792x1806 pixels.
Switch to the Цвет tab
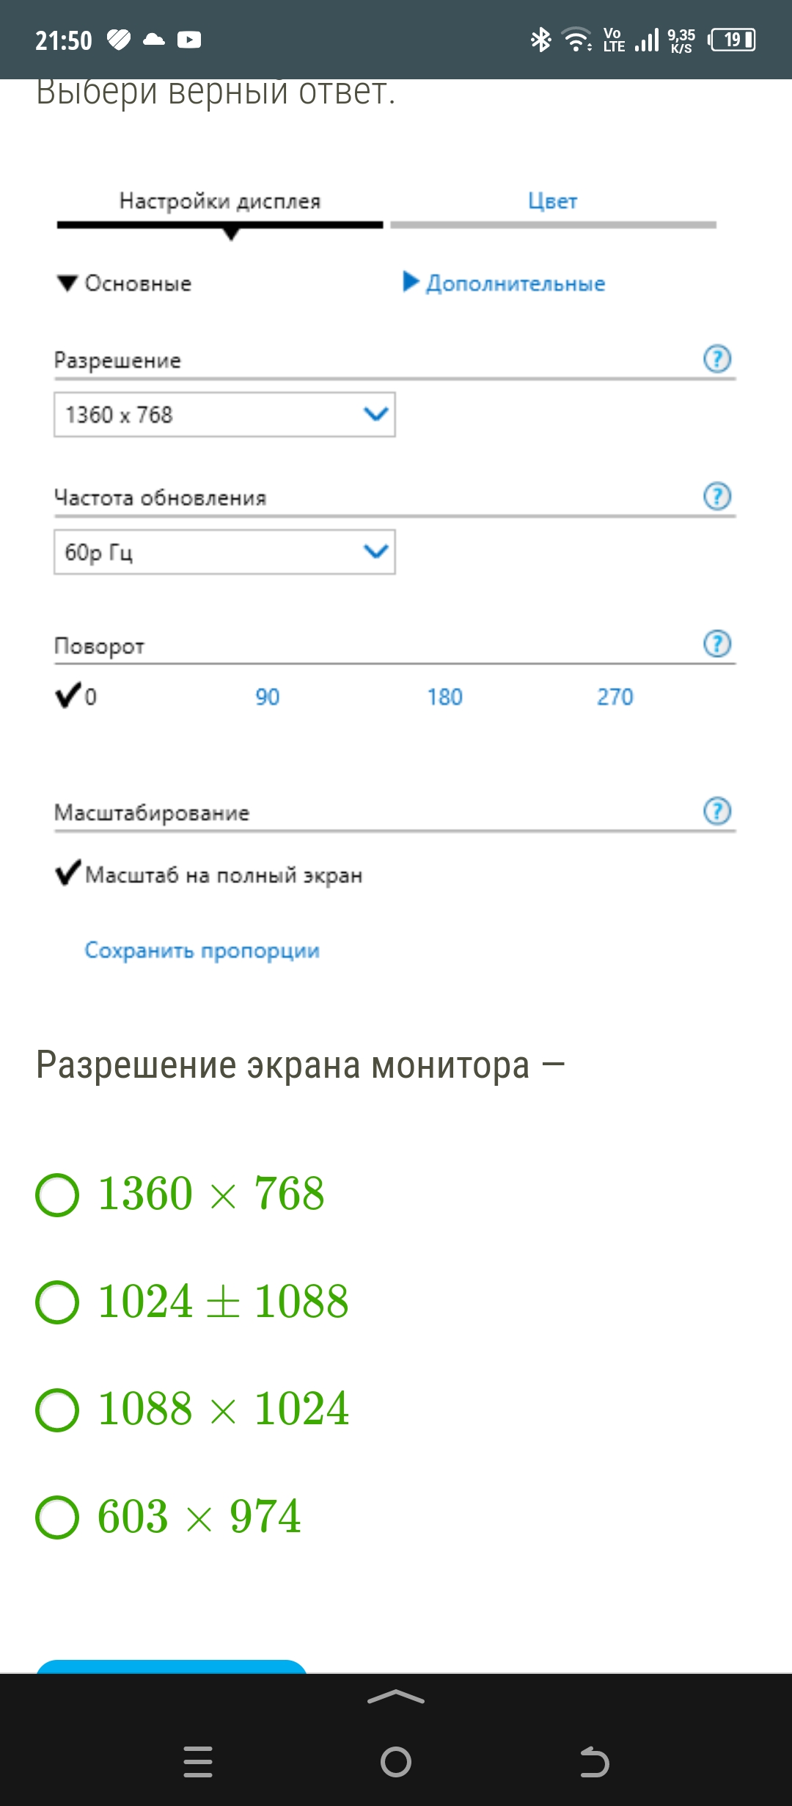[x=553, y=202]
